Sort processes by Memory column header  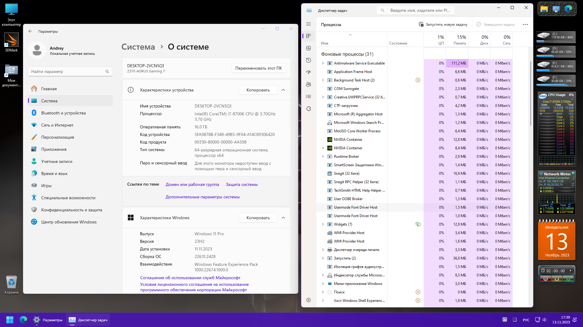tap(457, 40)
